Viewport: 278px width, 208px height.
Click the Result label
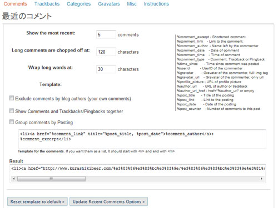pos(16,161)
